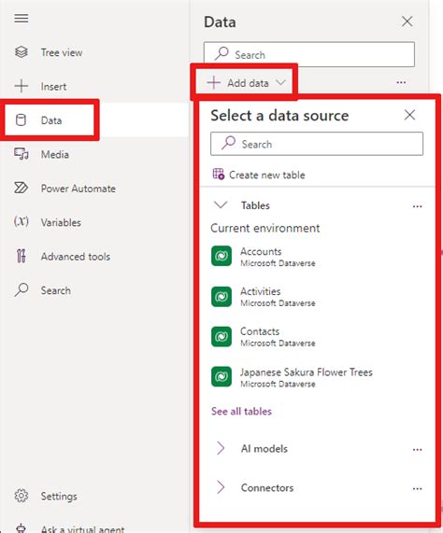Open Settings in the sidebar

(x=59, y=497)
